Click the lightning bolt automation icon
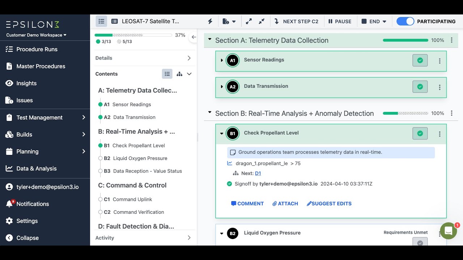The height and width of the screenshot is (260, 463). (x=210, y=21)
